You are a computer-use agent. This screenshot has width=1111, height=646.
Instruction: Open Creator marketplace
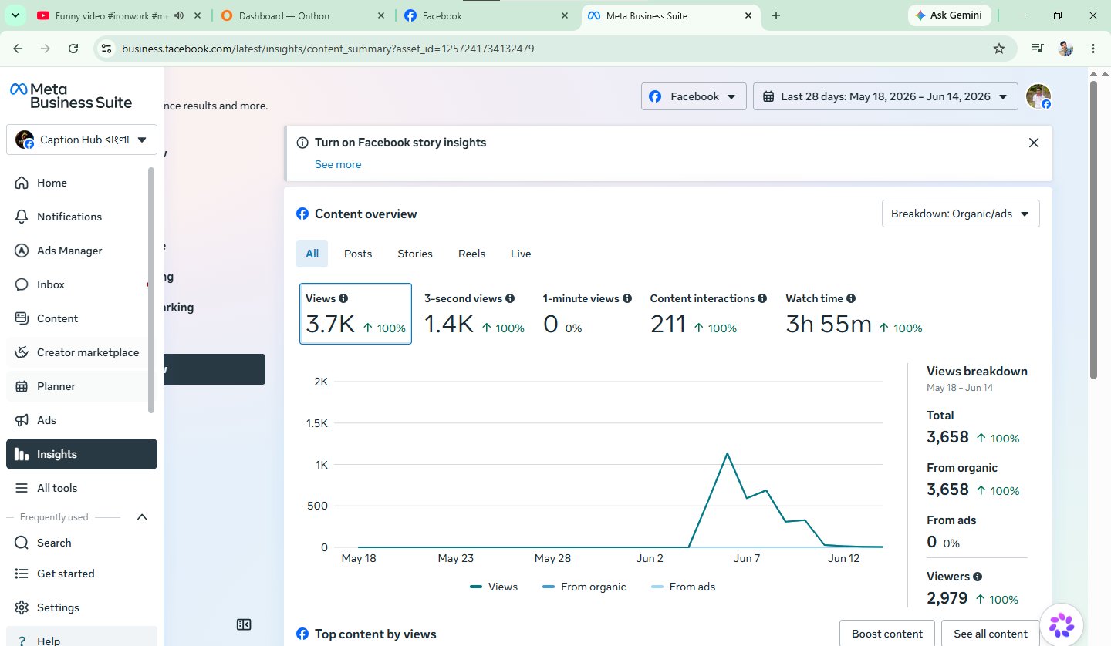(81, 352)
